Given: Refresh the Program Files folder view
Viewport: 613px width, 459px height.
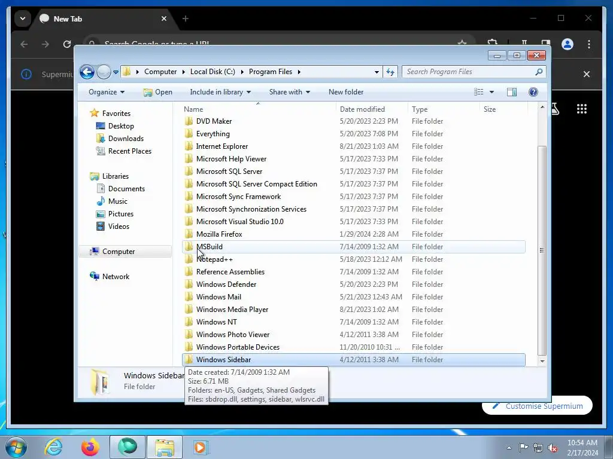Looking at the screenshot, I should click(390, 72).
